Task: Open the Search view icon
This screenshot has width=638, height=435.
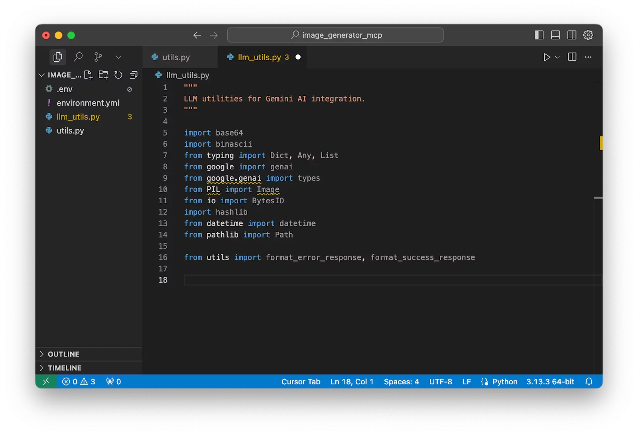Action: tap(78, 57)
